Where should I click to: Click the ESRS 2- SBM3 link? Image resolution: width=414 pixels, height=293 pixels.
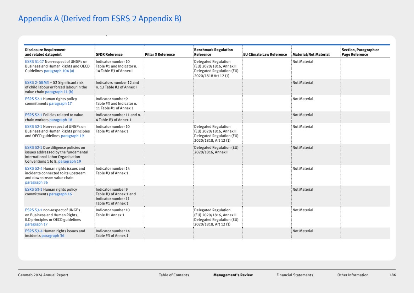pos(37,83)
